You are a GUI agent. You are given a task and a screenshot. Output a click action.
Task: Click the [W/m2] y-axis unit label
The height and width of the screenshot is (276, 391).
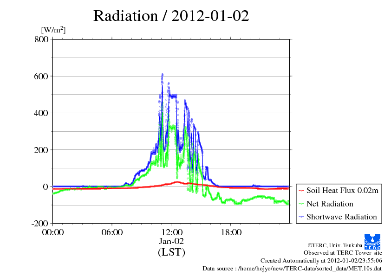tap(53, 30)
